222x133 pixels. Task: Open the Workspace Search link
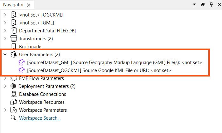(40, 118)
